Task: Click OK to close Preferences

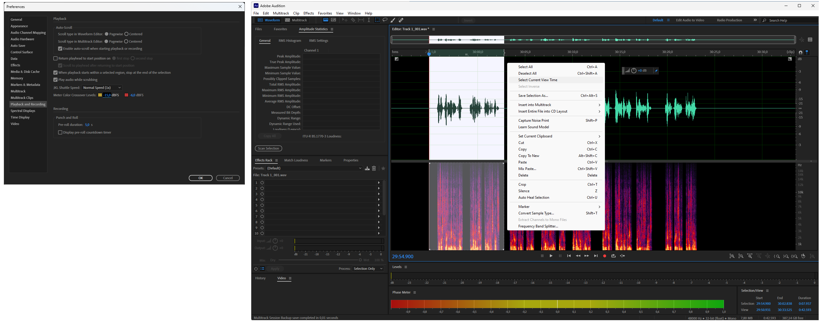Action: pyautogui.click(x=200, y=178)
